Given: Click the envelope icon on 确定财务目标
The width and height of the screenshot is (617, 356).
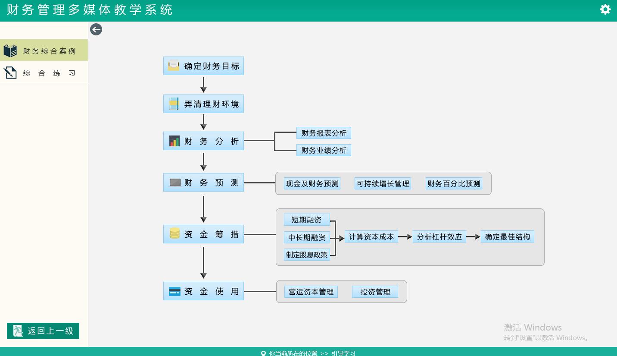Looking at the screenshot, I should pyautogui.click(x=174, y=66).
